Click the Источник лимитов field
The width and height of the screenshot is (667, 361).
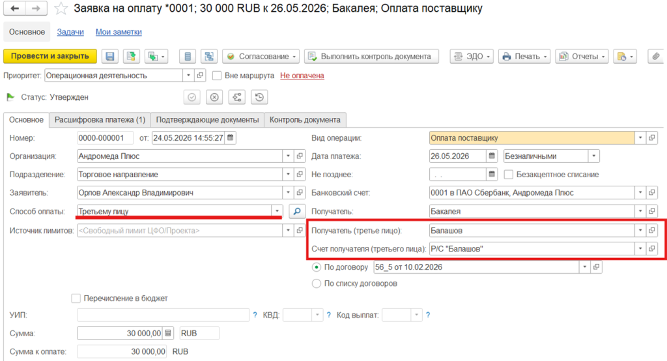click(x=180, y=230)
